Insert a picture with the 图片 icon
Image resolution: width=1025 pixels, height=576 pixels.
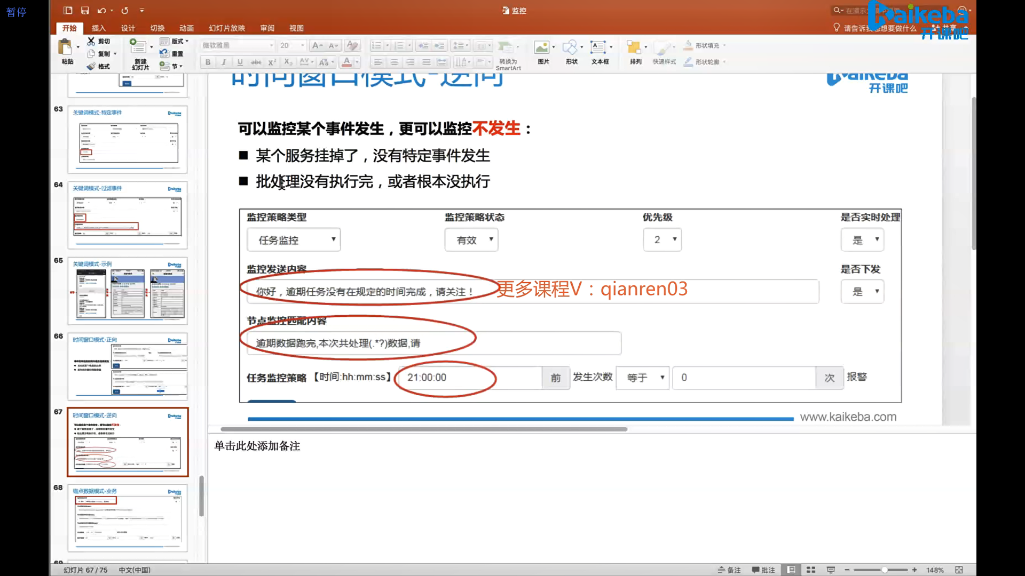[542, 47]
